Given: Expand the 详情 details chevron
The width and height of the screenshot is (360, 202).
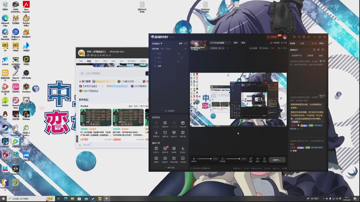Looking at the screenshot, I should point(321,43).
